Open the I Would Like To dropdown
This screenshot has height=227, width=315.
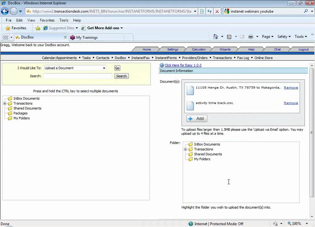pyautogui.click(x=104, y=68)
